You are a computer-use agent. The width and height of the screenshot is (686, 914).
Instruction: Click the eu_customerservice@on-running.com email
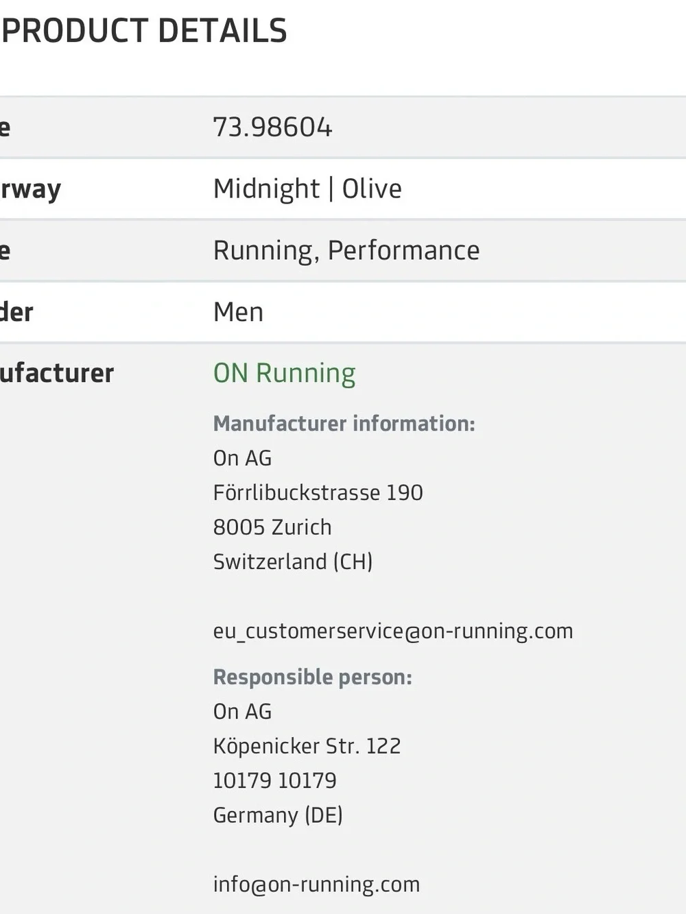click(393, 631)
